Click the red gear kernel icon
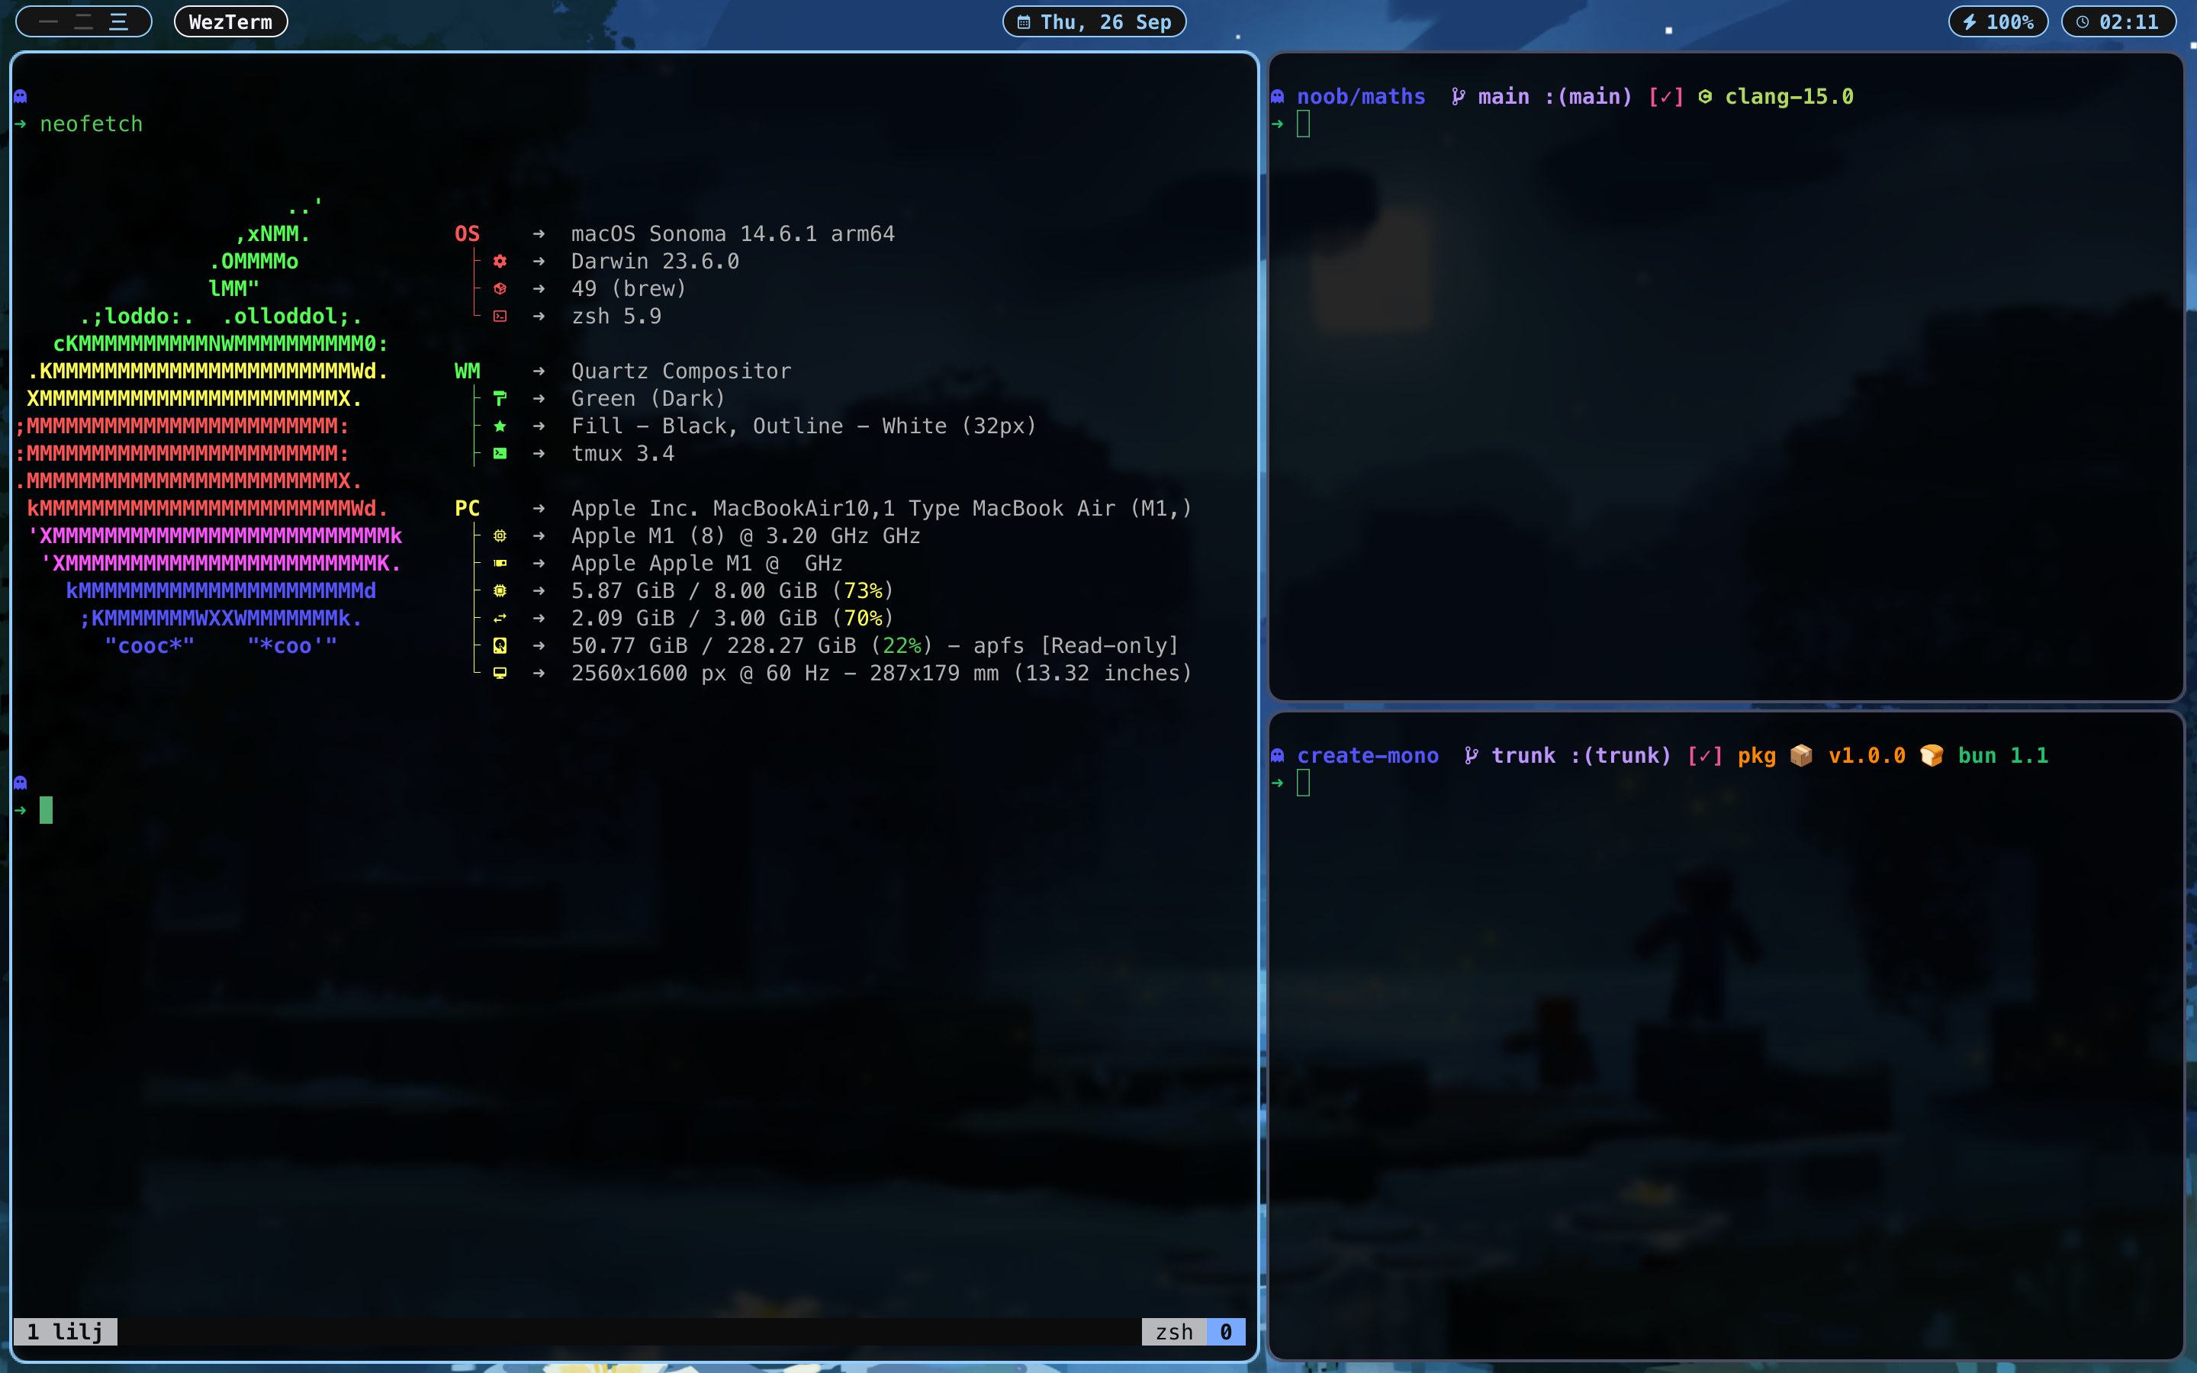This screenshot has height=1373, width=2197. click(500, 262)
